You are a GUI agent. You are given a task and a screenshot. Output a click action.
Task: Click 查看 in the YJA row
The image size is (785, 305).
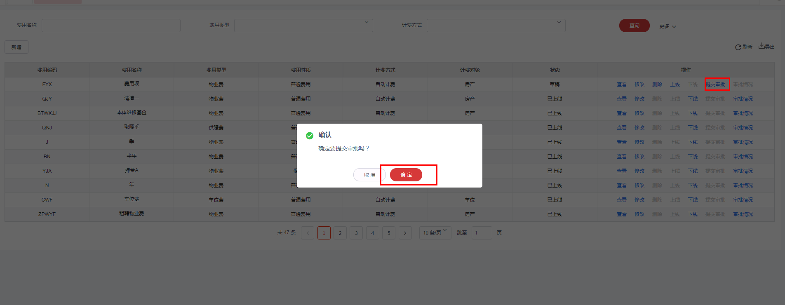click(x=622, y=171)
